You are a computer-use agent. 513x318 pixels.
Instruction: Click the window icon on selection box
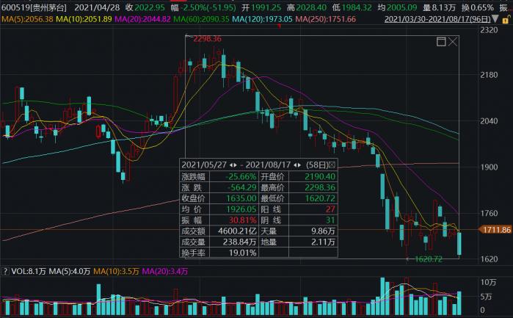pos(441,42)
